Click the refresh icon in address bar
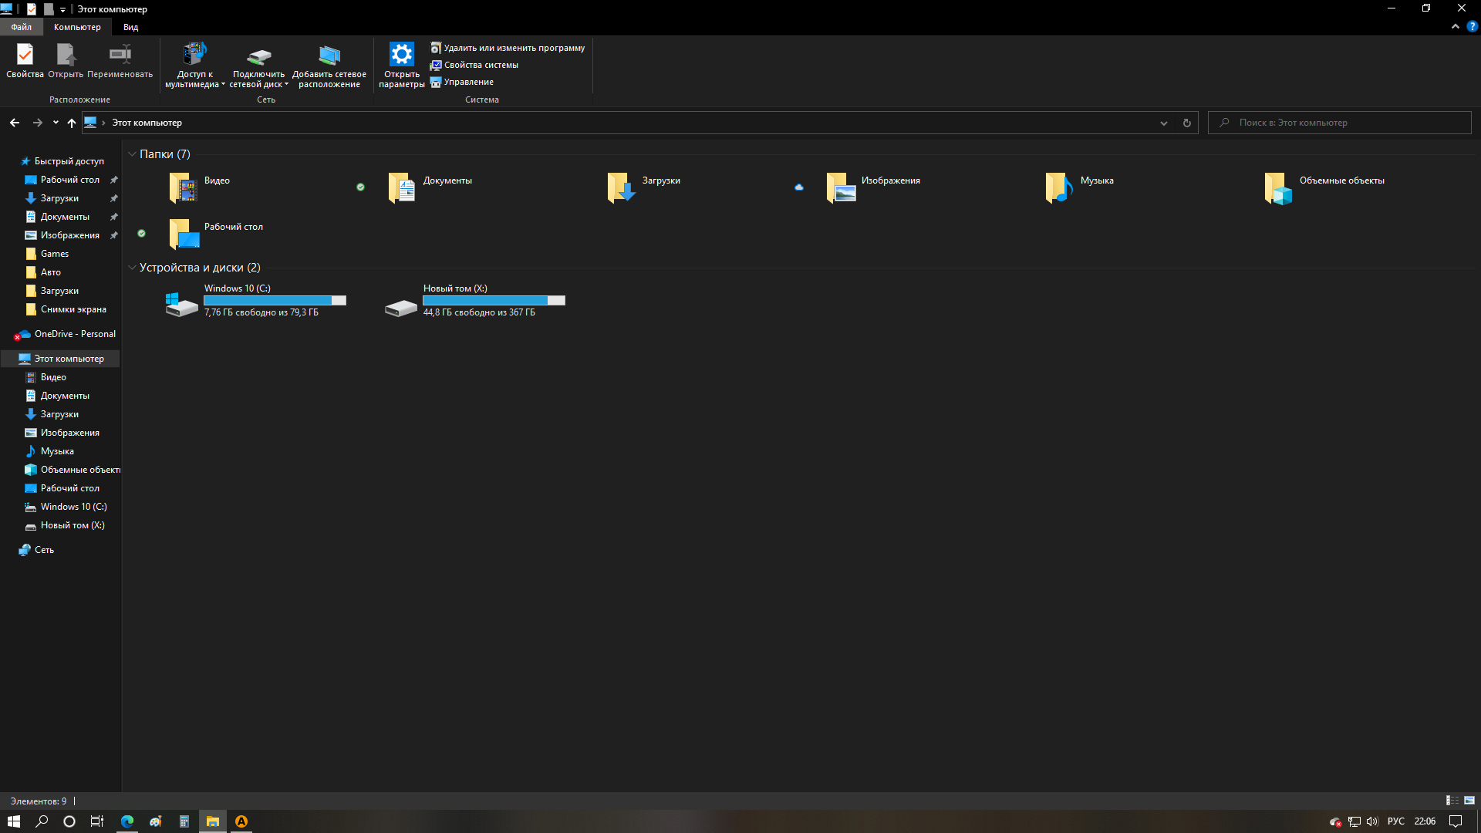This screenshot has height=833, width=1481. pos(1187,123)
